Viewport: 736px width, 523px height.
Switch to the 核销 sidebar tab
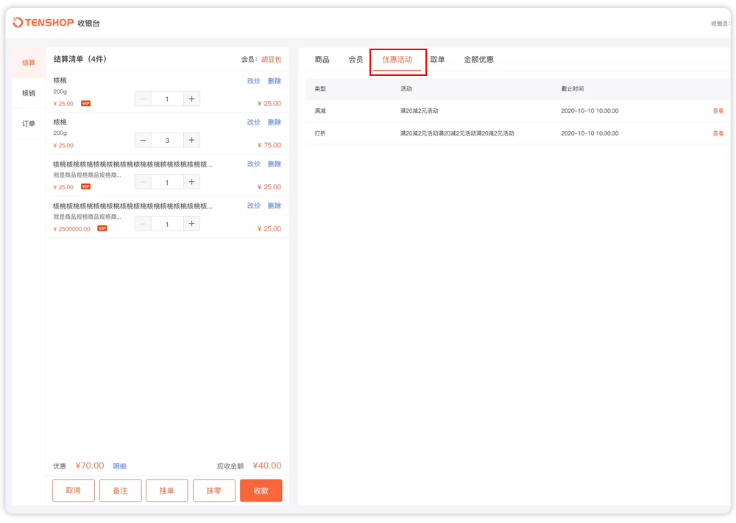pyautogui.click(x=29, y=93)
